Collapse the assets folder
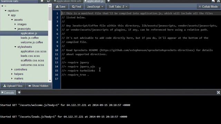The image size is (221, 124). click(12, 20)
